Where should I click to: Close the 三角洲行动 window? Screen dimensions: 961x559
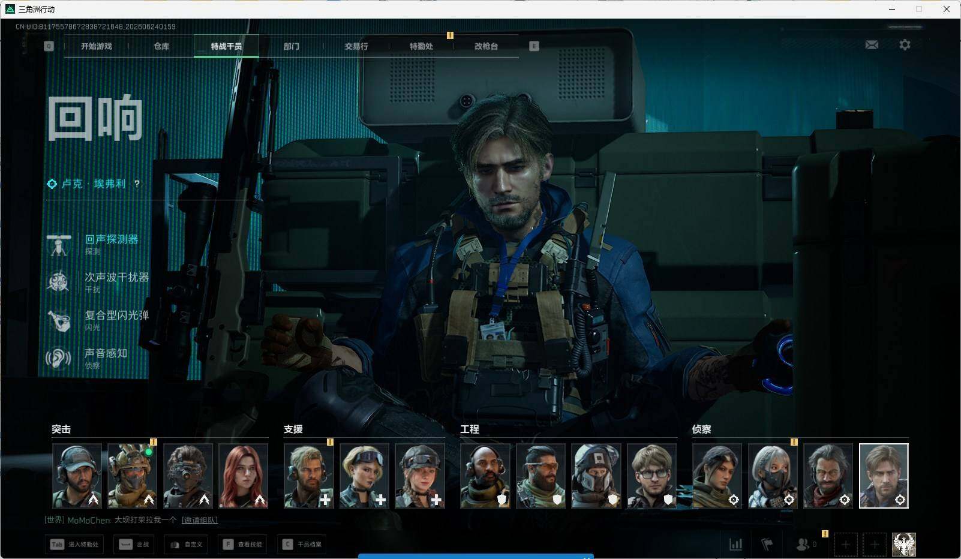click(x=947, y=9)
